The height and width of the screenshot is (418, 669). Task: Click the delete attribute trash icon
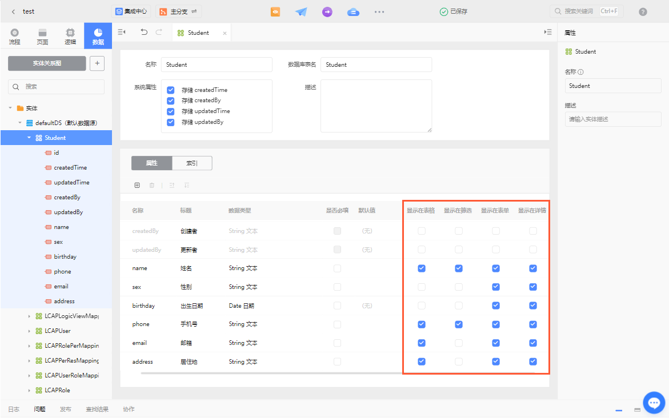click(x=152, y=185)
